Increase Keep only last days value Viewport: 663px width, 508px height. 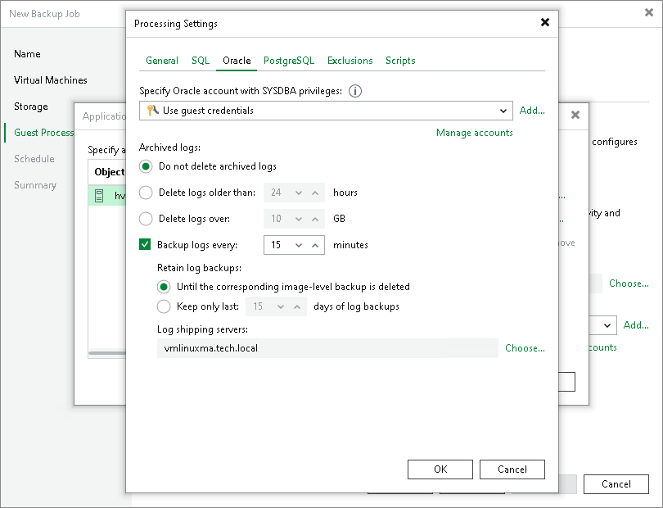(x=297, y=307)
